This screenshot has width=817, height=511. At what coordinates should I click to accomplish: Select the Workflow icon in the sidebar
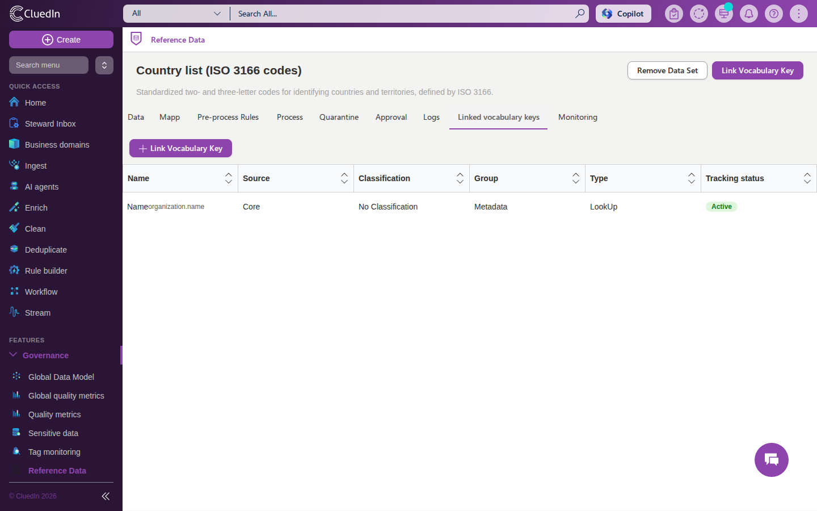click(x=14, y=291)
